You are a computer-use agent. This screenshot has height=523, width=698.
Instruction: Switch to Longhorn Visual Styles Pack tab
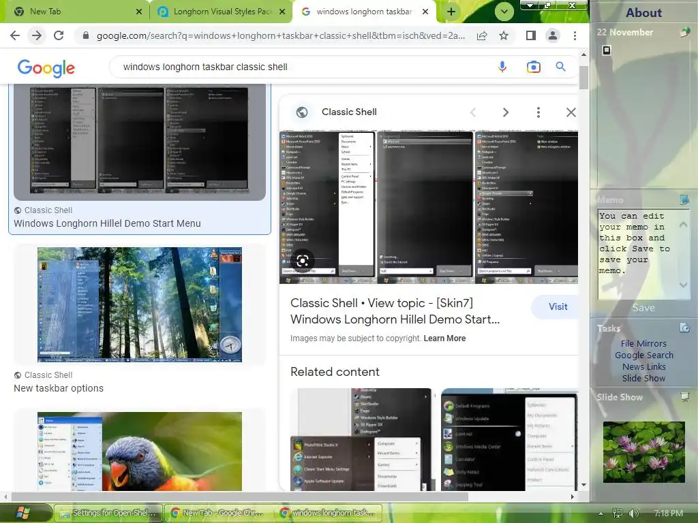coord(221,12)
